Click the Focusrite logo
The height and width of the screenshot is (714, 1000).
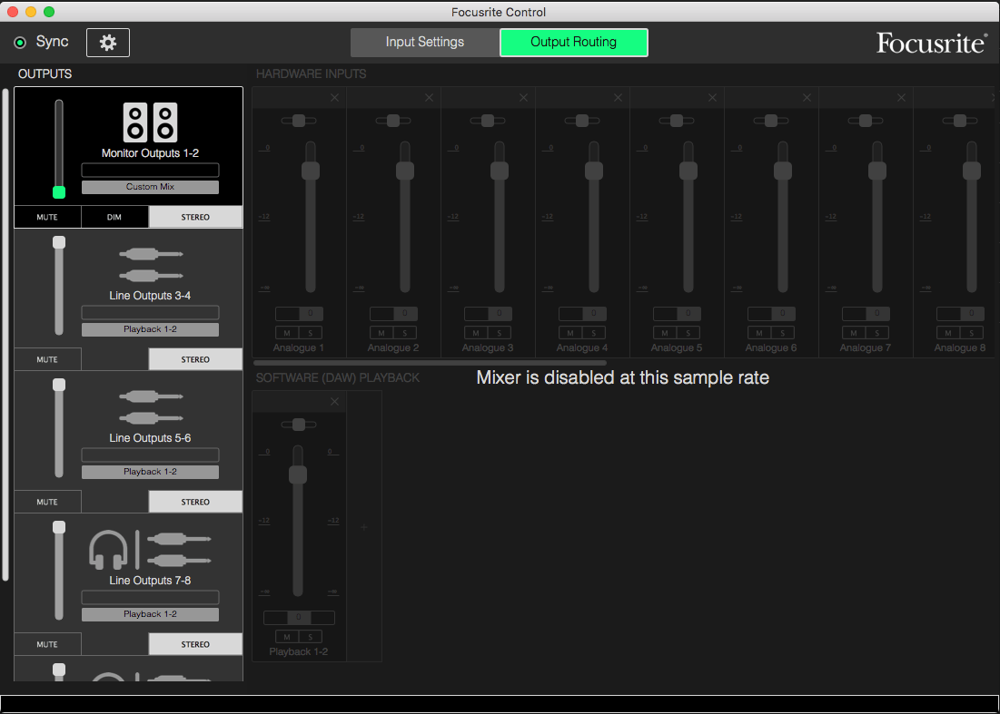[931, 42]
